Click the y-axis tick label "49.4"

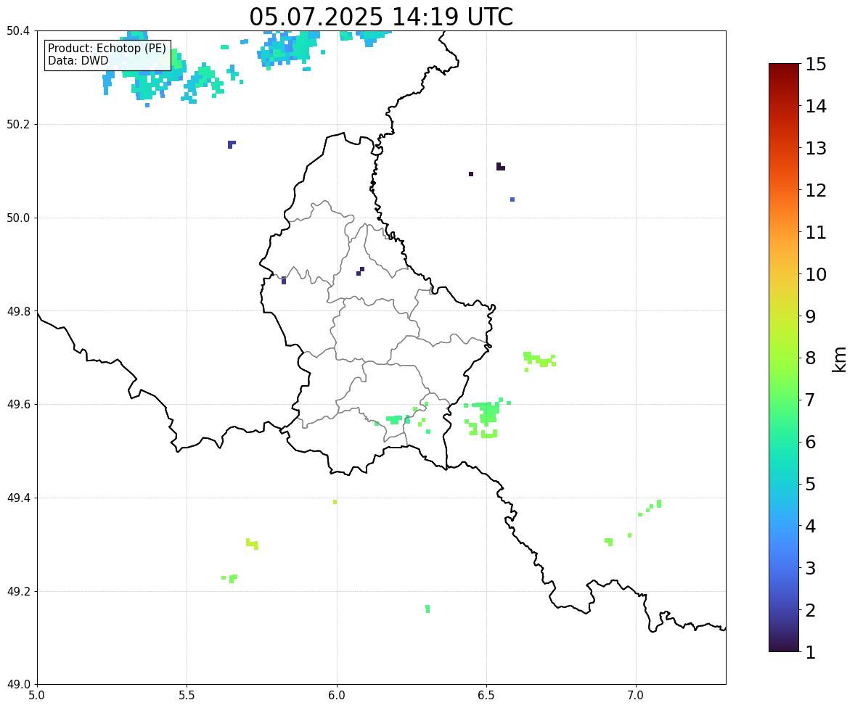pos(18,498)
